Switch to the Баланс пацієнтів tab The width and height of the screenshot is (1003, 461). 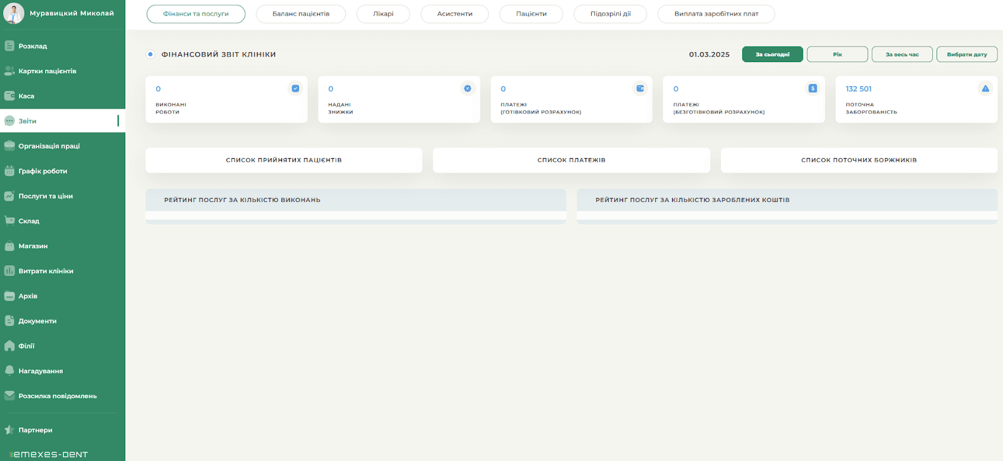pyautogui.click(x=300, y=14)
